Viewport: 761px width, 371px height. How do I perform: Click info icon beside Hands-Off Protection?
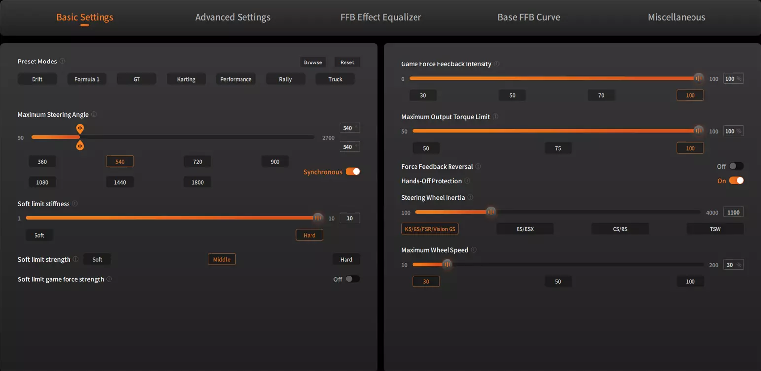pyautogui.click(x=467, y=181)
